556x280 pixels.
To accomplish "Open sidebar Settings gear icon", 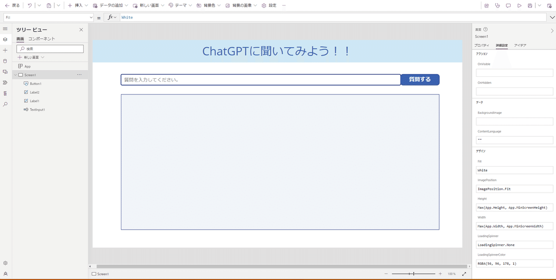I will [5, 263].
